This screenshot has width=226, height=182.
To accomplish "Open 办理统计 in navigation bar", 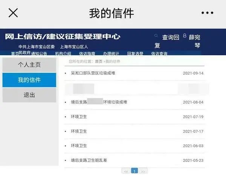I will click(x=111, y=53).
